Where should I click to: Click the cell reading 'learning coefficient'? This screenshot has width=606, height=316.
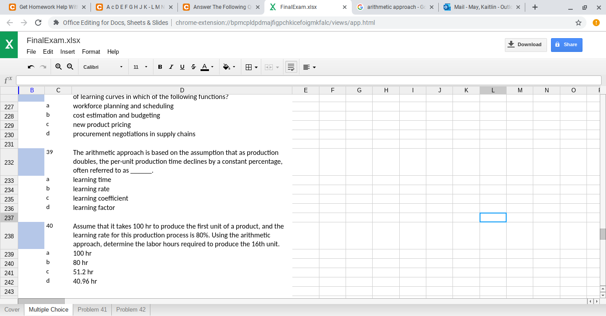[182, 198]
